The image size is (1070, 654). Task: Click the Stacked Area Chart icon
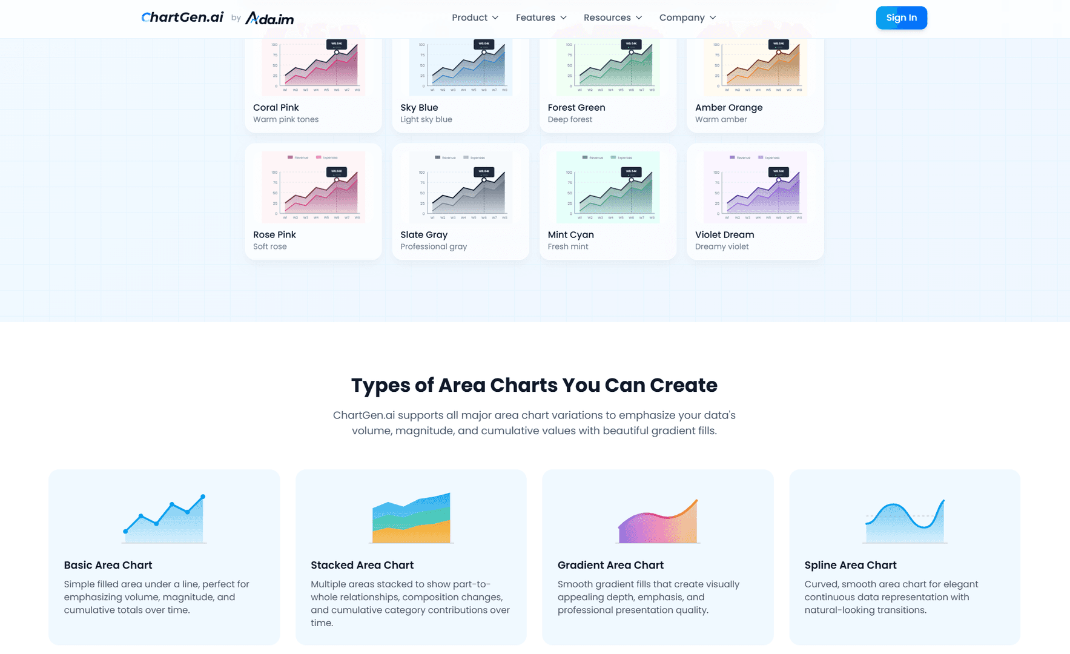pos(411,518)
